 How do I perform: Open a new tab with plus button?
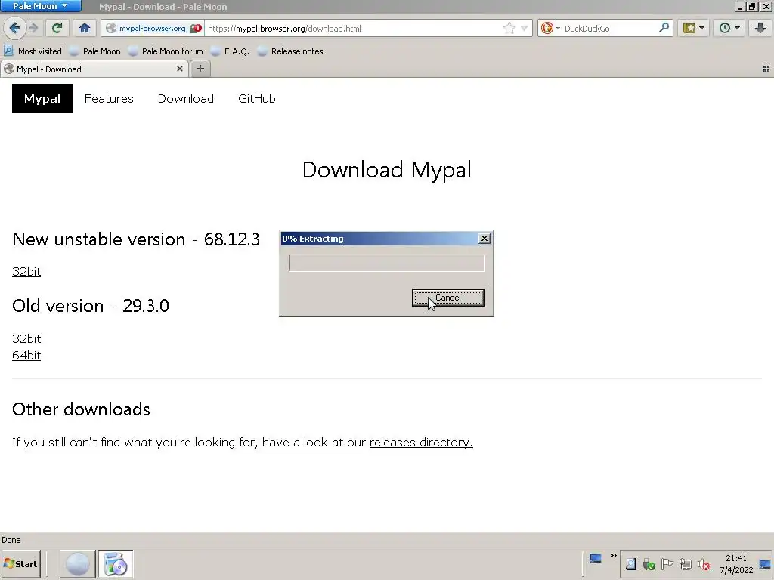click(x=200, y=69)
